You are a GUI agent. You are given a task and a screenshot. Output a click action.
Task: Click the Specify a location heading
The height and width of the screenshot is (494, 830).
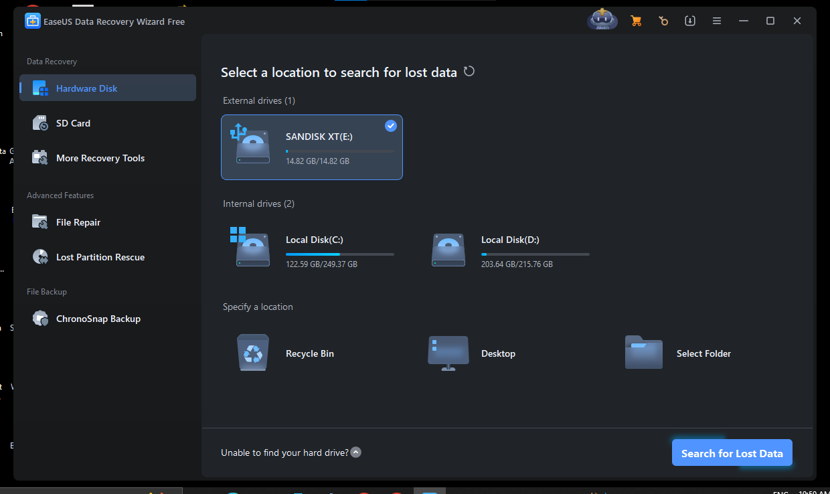click(258, 307)
